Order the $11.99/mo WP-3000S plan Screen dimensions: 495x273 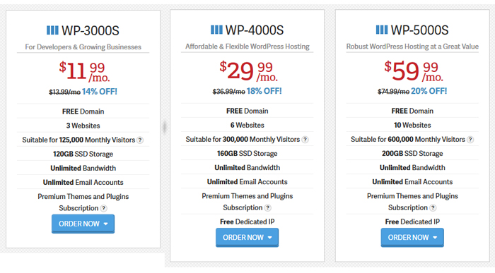point(83,224)
